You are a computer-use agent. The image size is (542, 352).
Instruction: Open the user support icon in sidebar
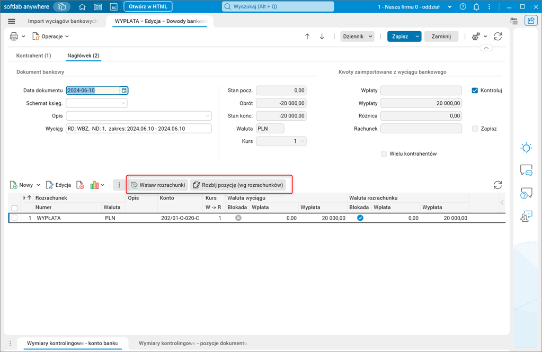[526, 216]
